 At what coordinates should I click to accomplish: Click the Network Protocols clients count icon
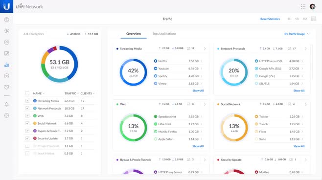point(289,48)
